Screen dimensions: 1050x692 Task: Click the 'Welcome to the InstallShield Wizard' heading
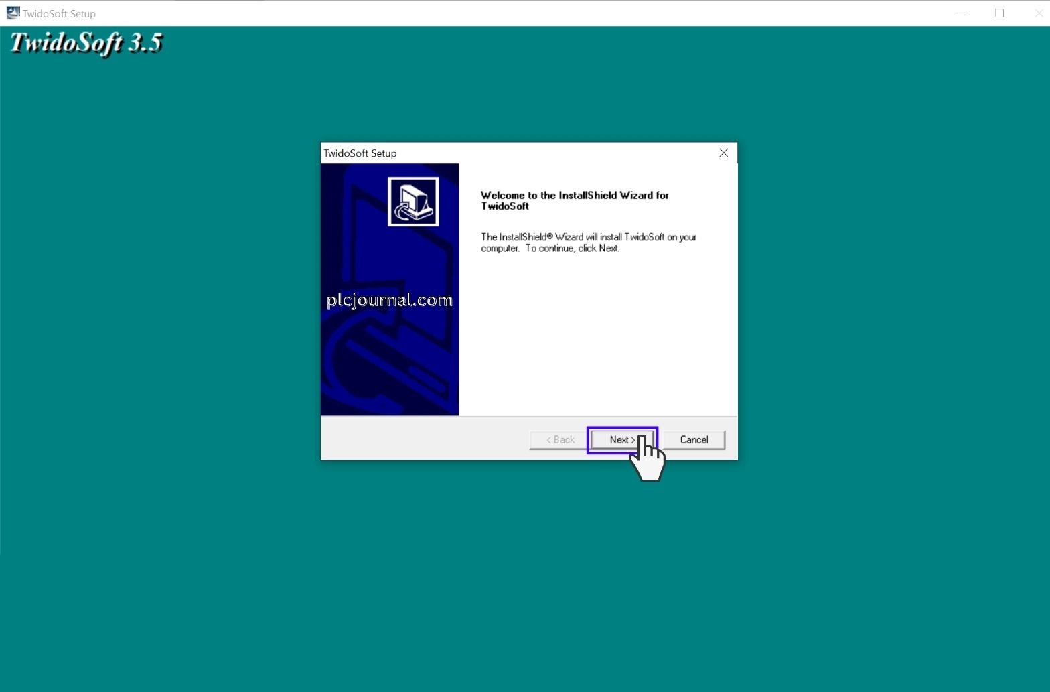pos(575,200)
